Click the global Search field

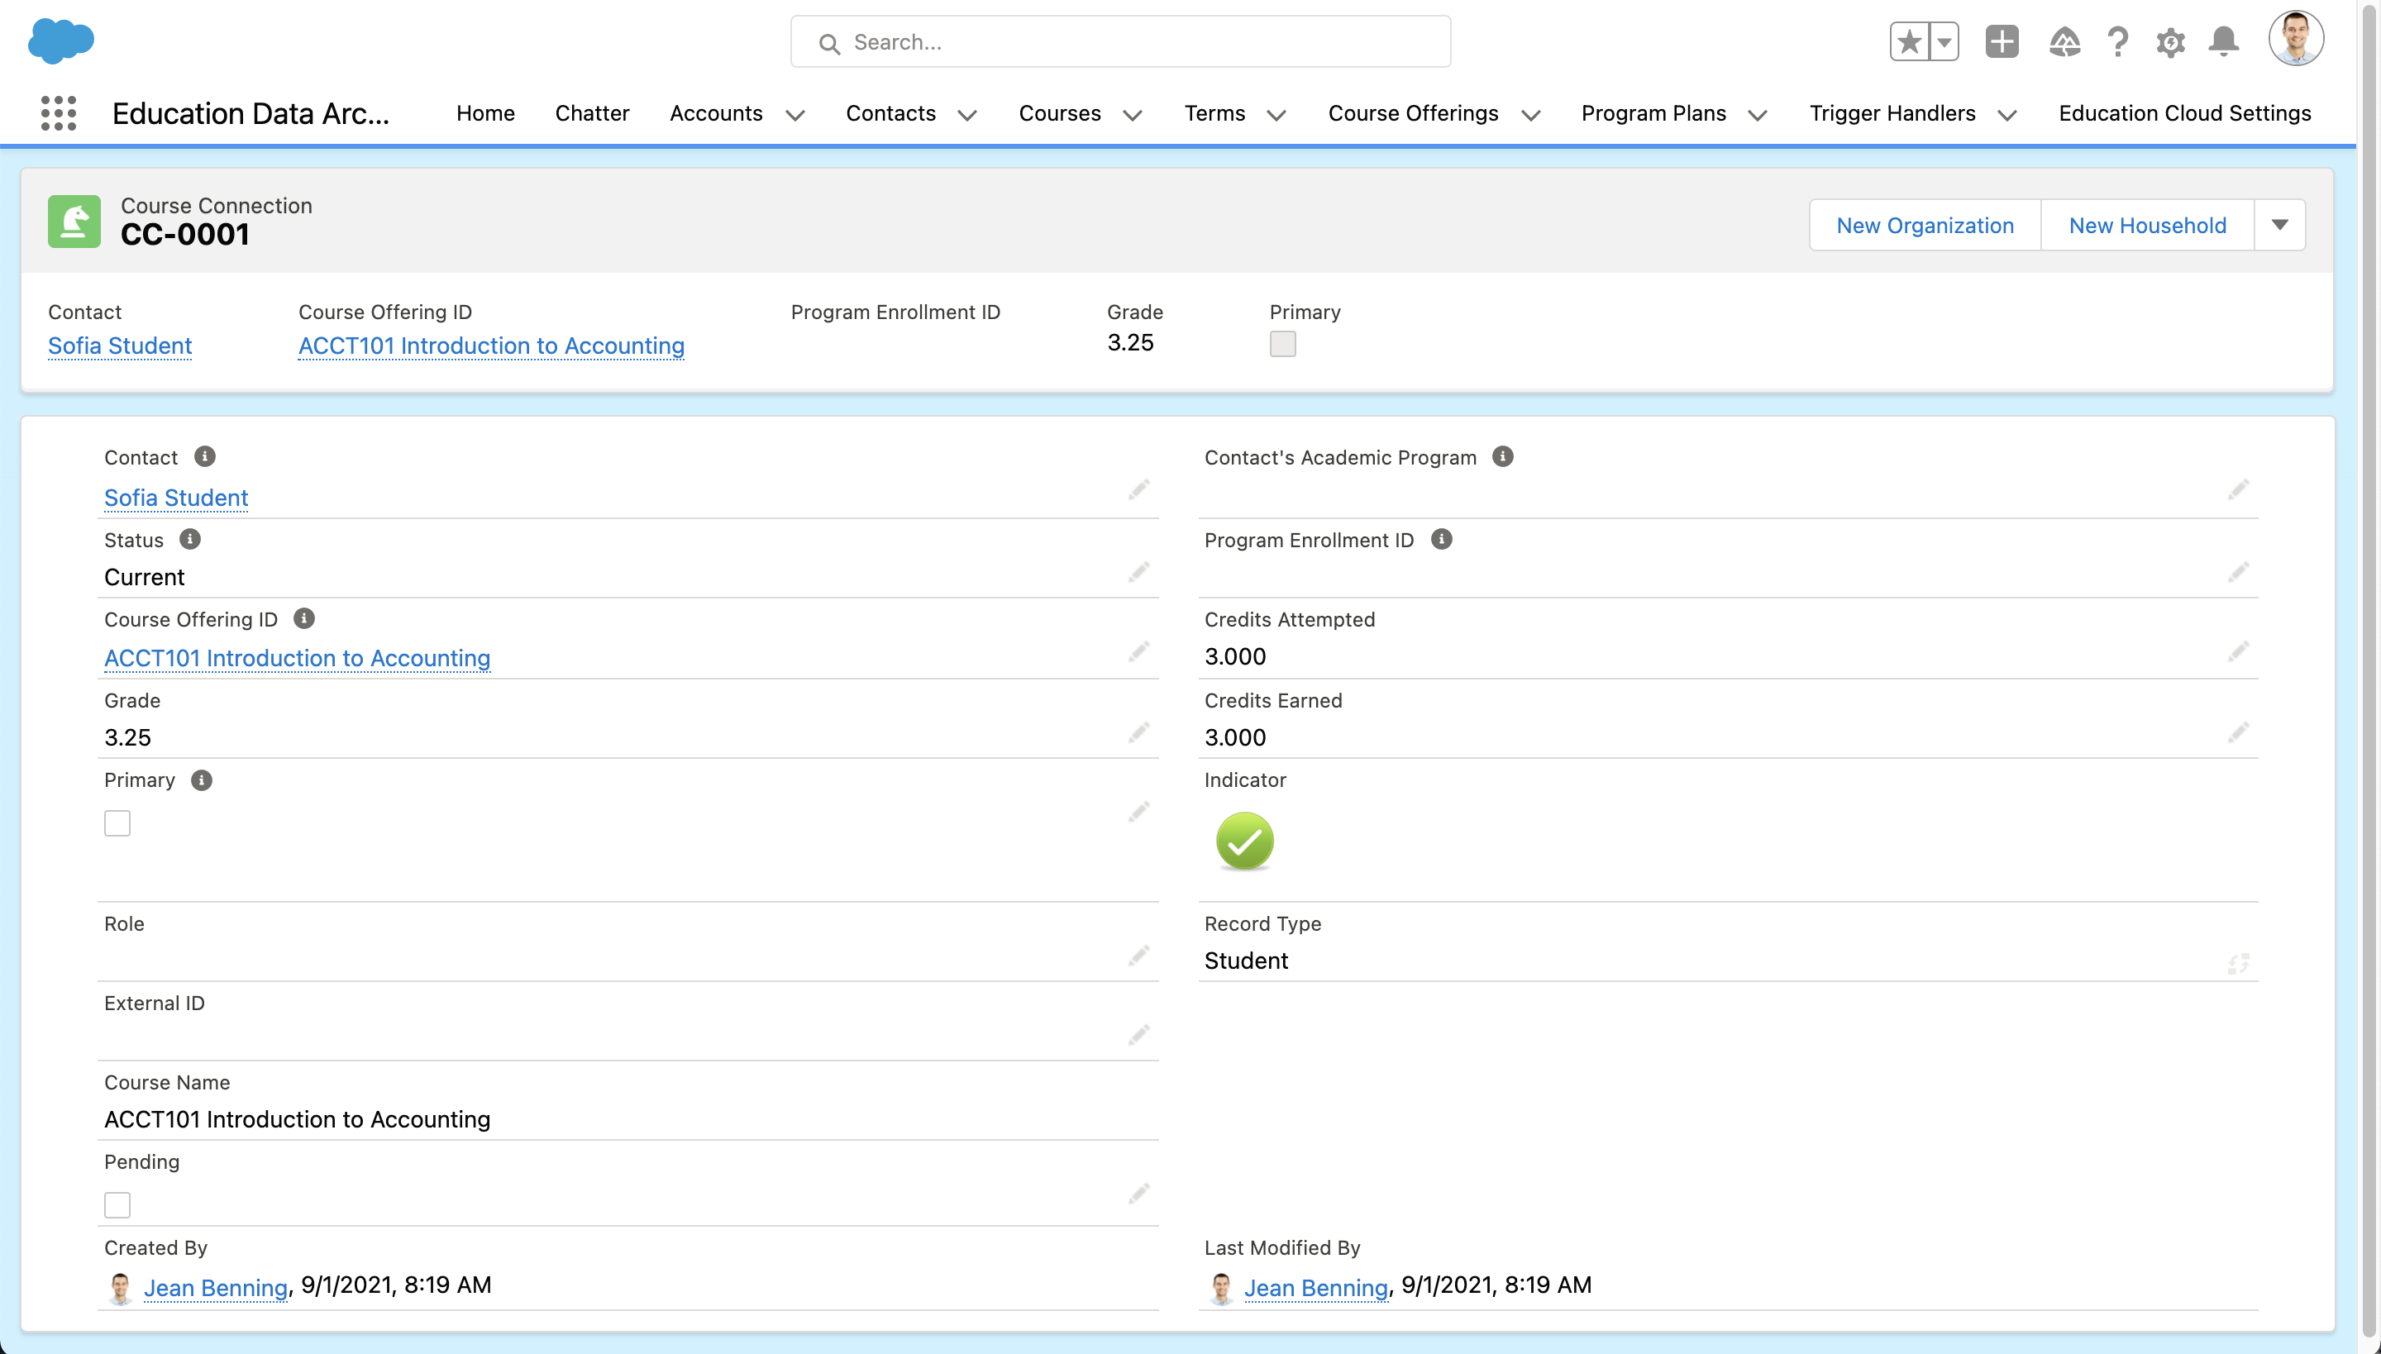pyautogui.click(x=1121, y=42)
